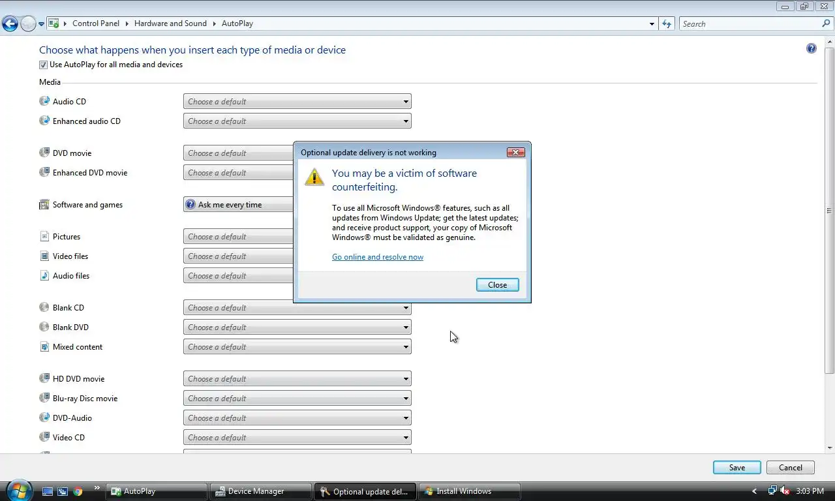Image resolution: width=835 pixels, height=501 pixels.
Task: Click the Audio CD media icon
Action: 44,101
